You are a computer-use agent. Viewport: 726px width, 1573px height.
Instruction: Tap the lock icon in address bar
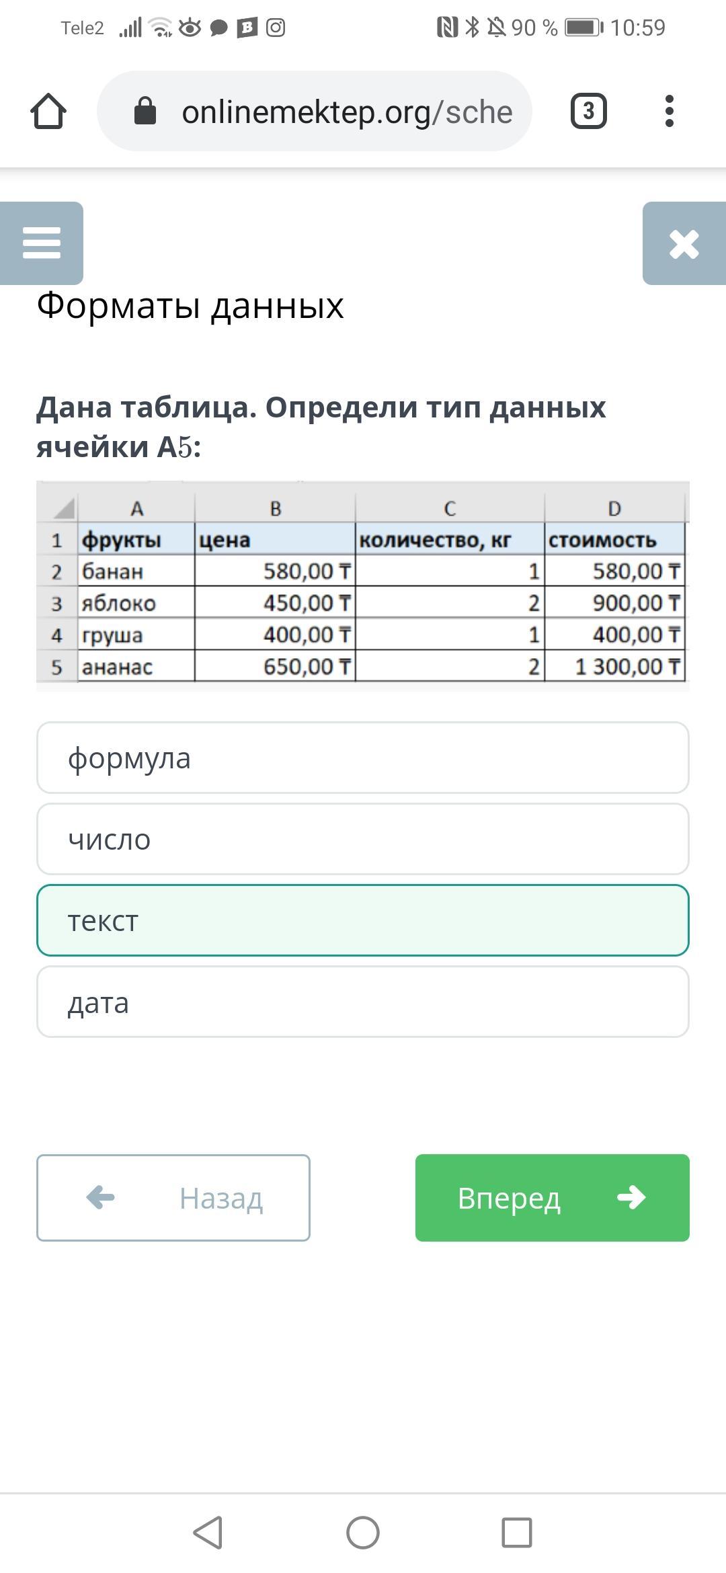coord(145,111)
